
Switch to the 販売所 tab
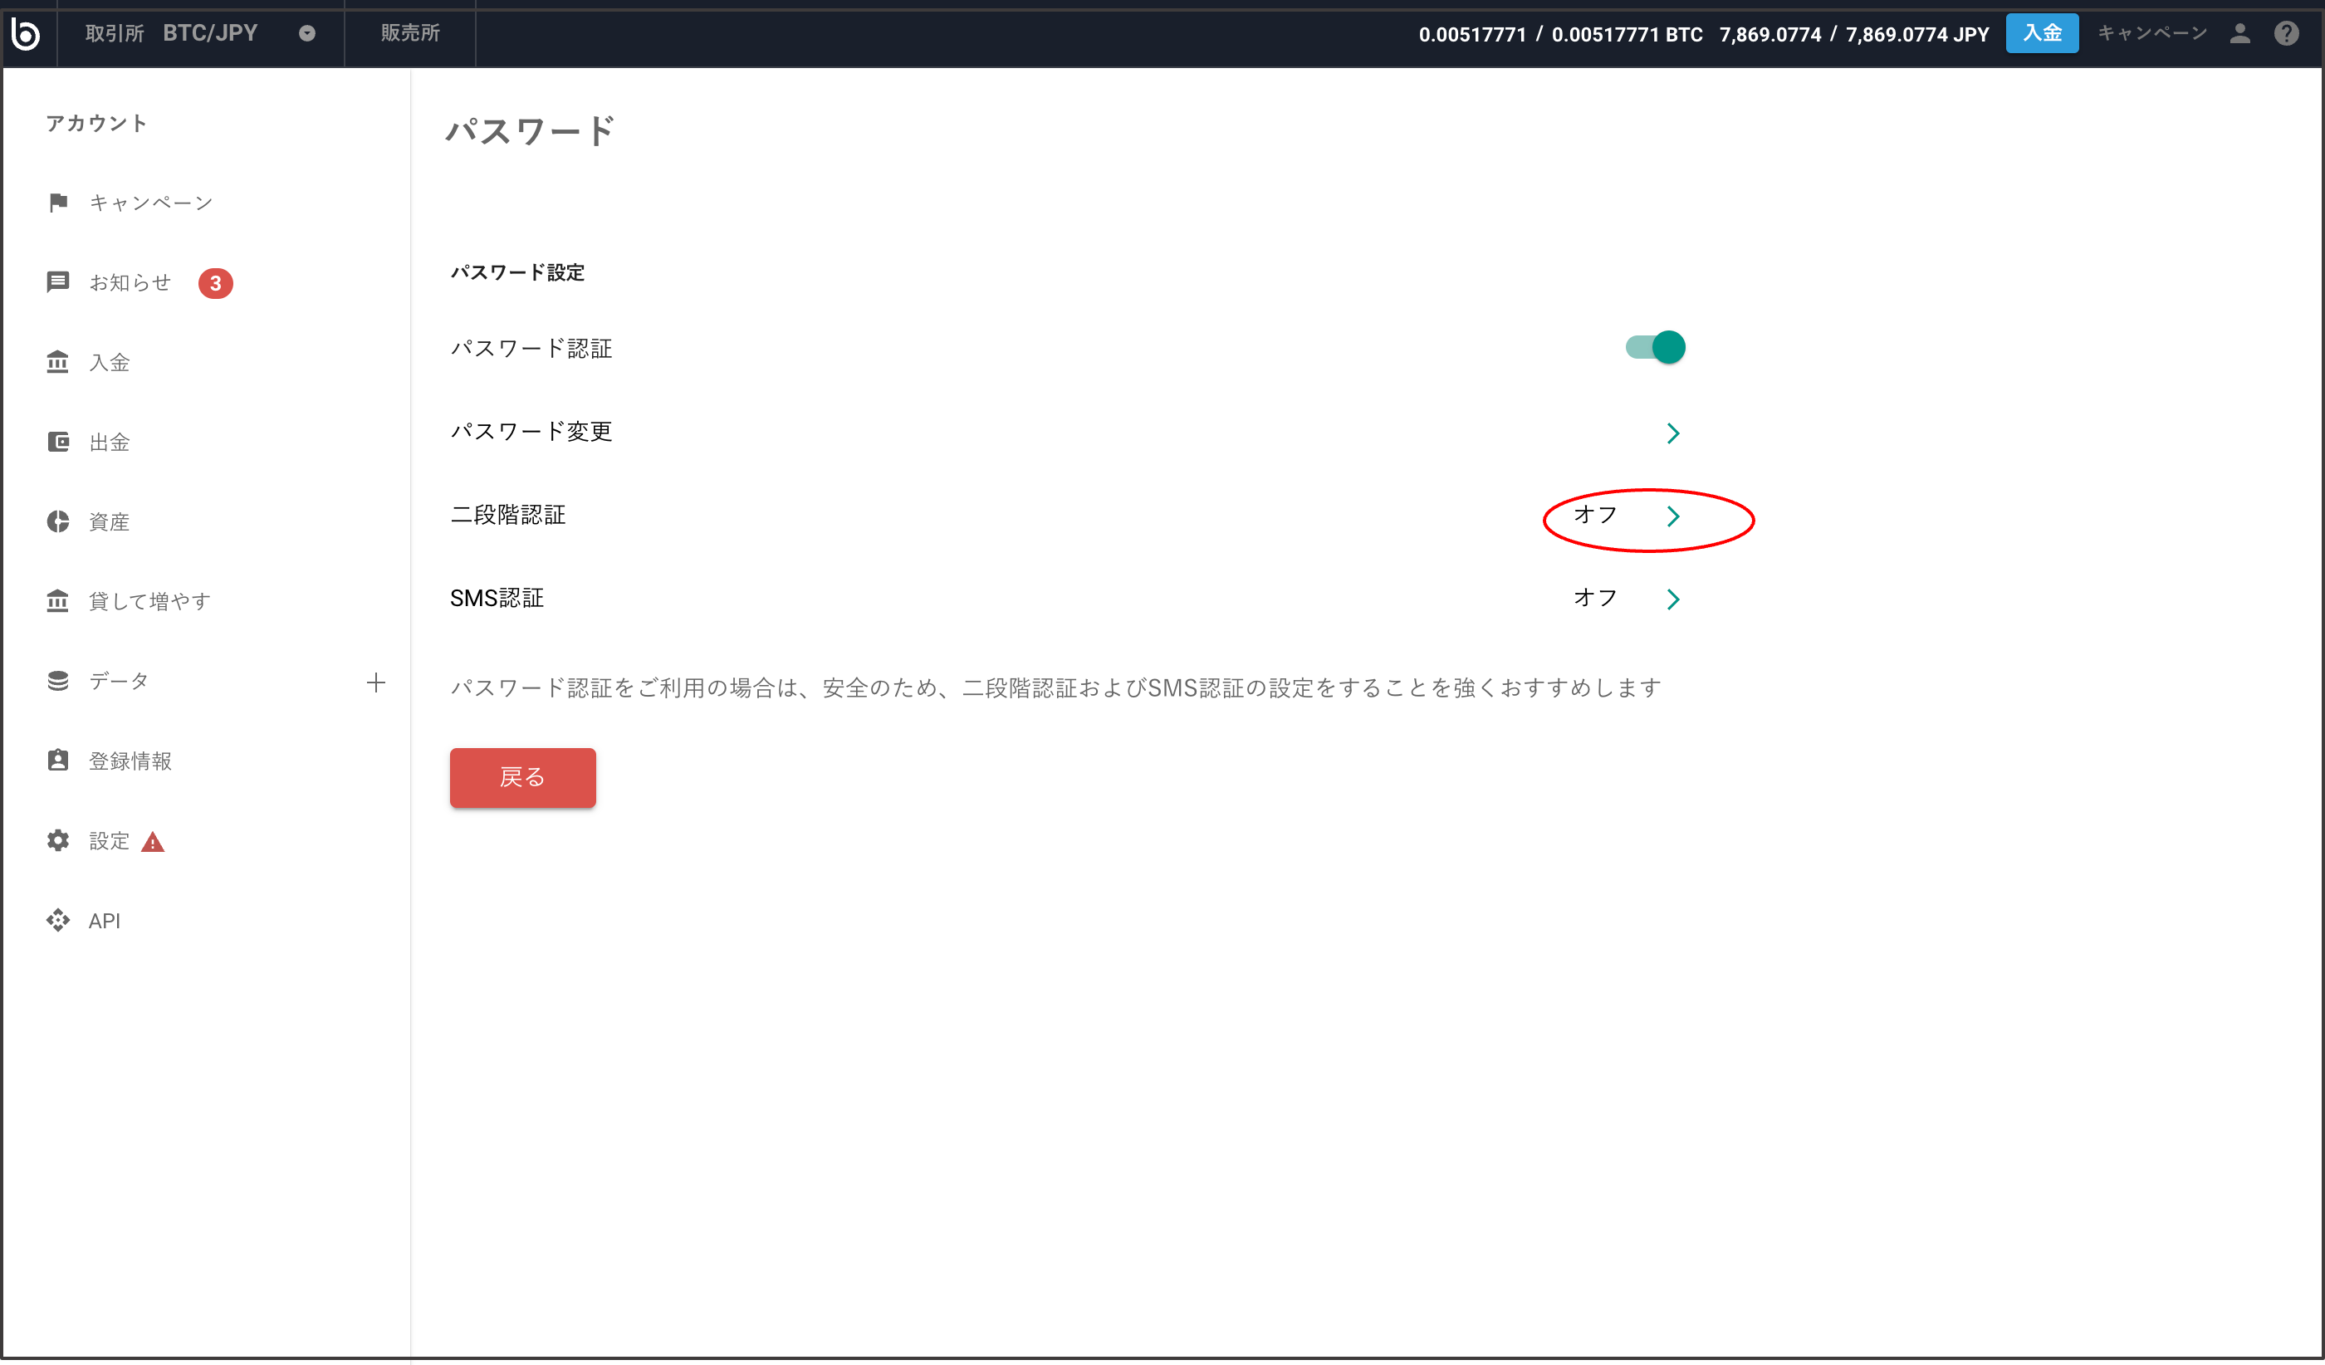coord(410,34)
